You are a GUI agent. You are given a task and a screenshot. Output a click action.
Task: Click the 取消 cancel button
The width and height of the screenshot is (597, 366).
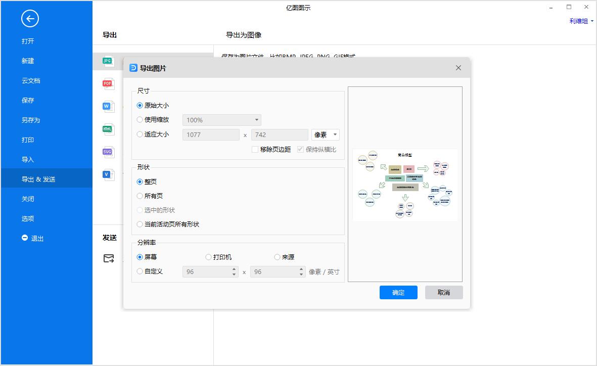[x=443, y=292]
